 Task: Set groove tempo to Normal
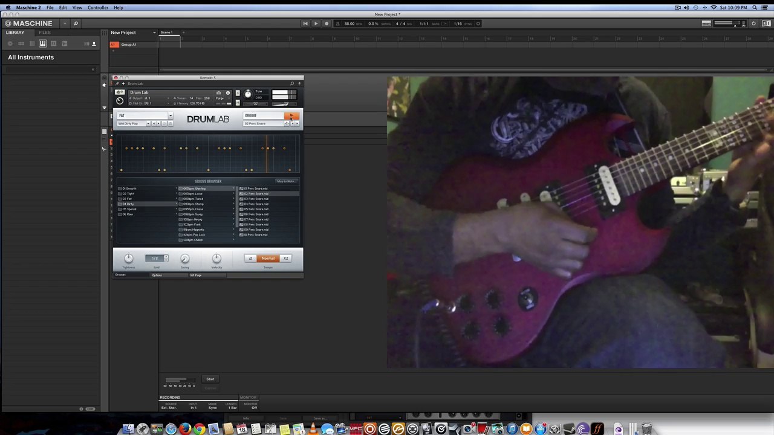268,259
